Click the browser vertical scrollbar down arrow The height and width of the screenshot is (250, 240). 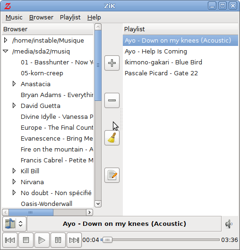pos(98,204)
